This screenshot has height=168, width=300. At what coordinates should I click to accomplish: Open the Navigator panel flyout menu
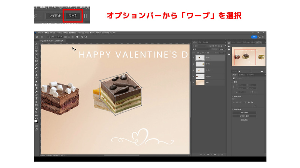265,42
